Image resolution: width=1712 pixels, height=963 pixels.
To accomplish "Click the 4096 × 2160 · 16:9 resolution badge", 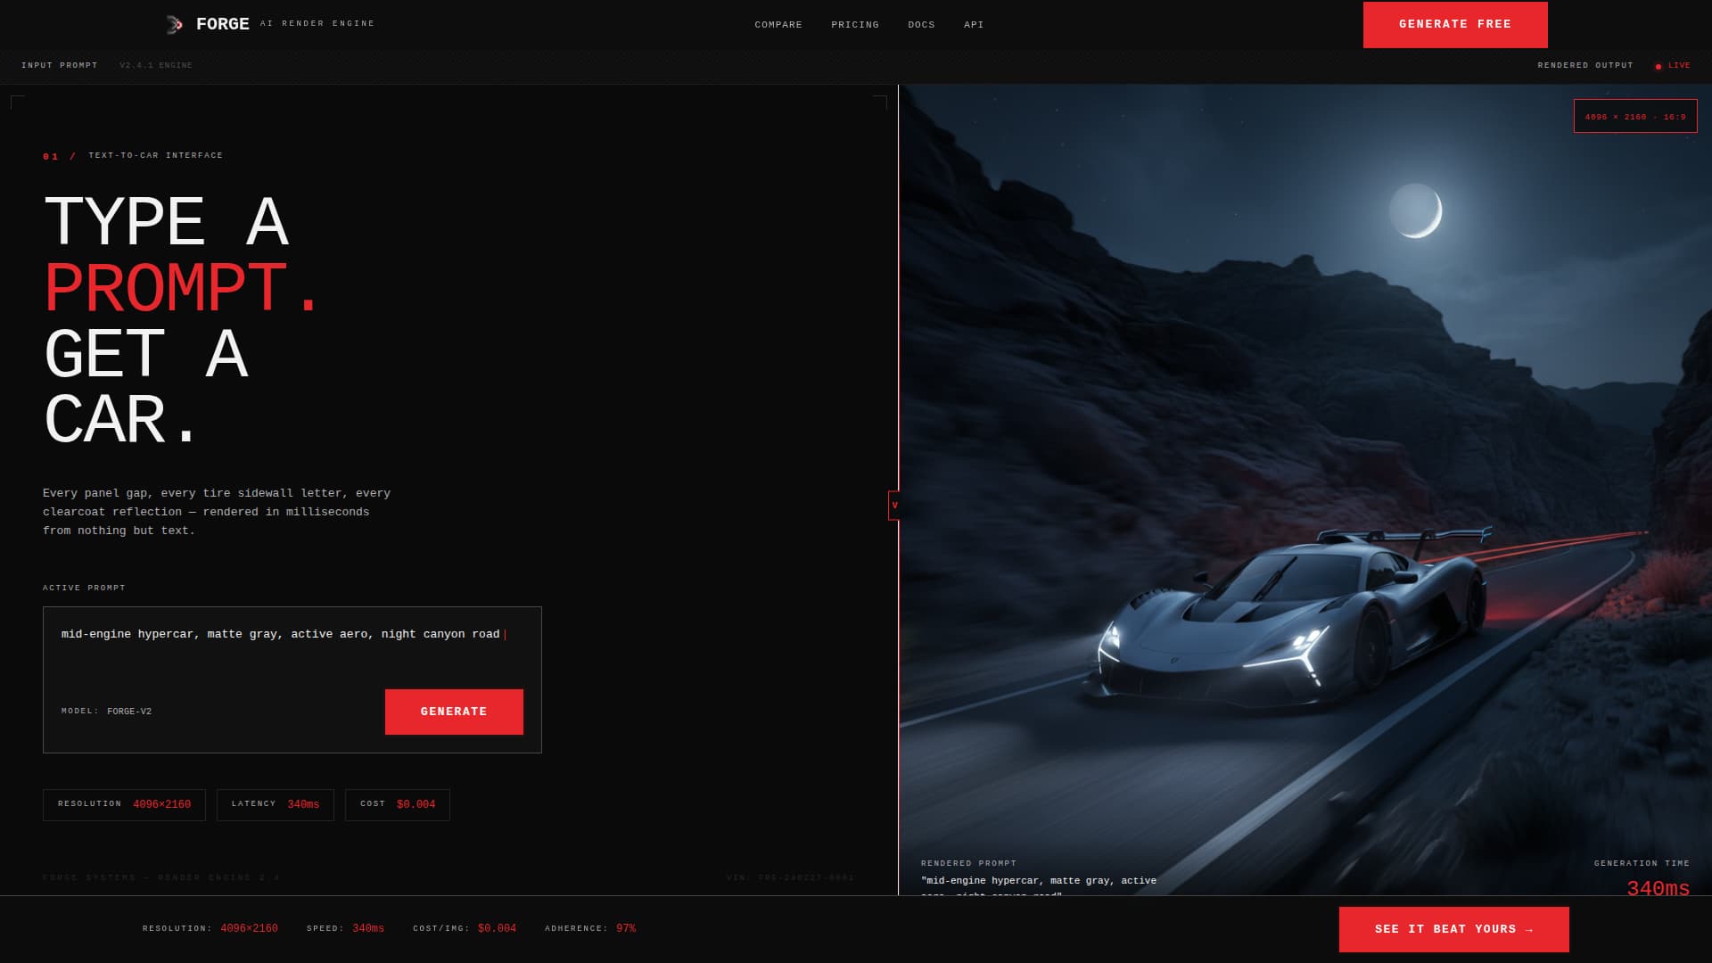I will (1634, 116).
